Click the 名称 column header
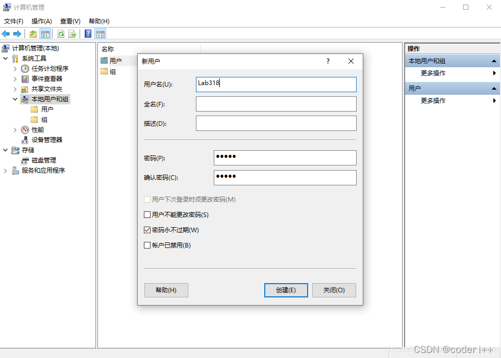The image size is (501, 358). [x=107, y=49]
